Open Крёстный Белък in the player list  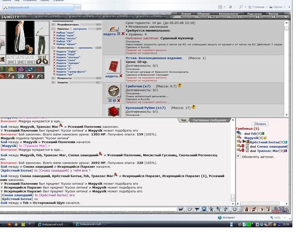coord(265,142)
